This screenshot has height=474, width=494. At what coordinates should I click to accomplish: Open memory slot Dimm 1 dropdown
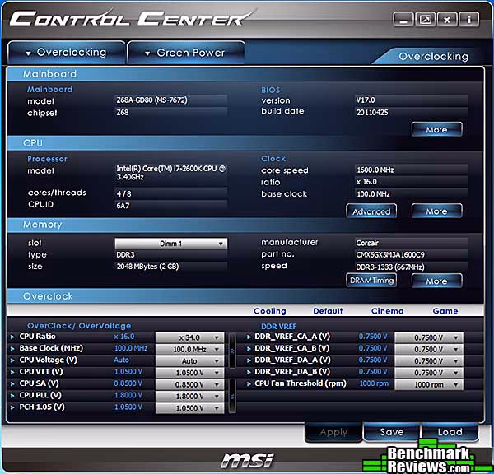[x=170, y=244]
